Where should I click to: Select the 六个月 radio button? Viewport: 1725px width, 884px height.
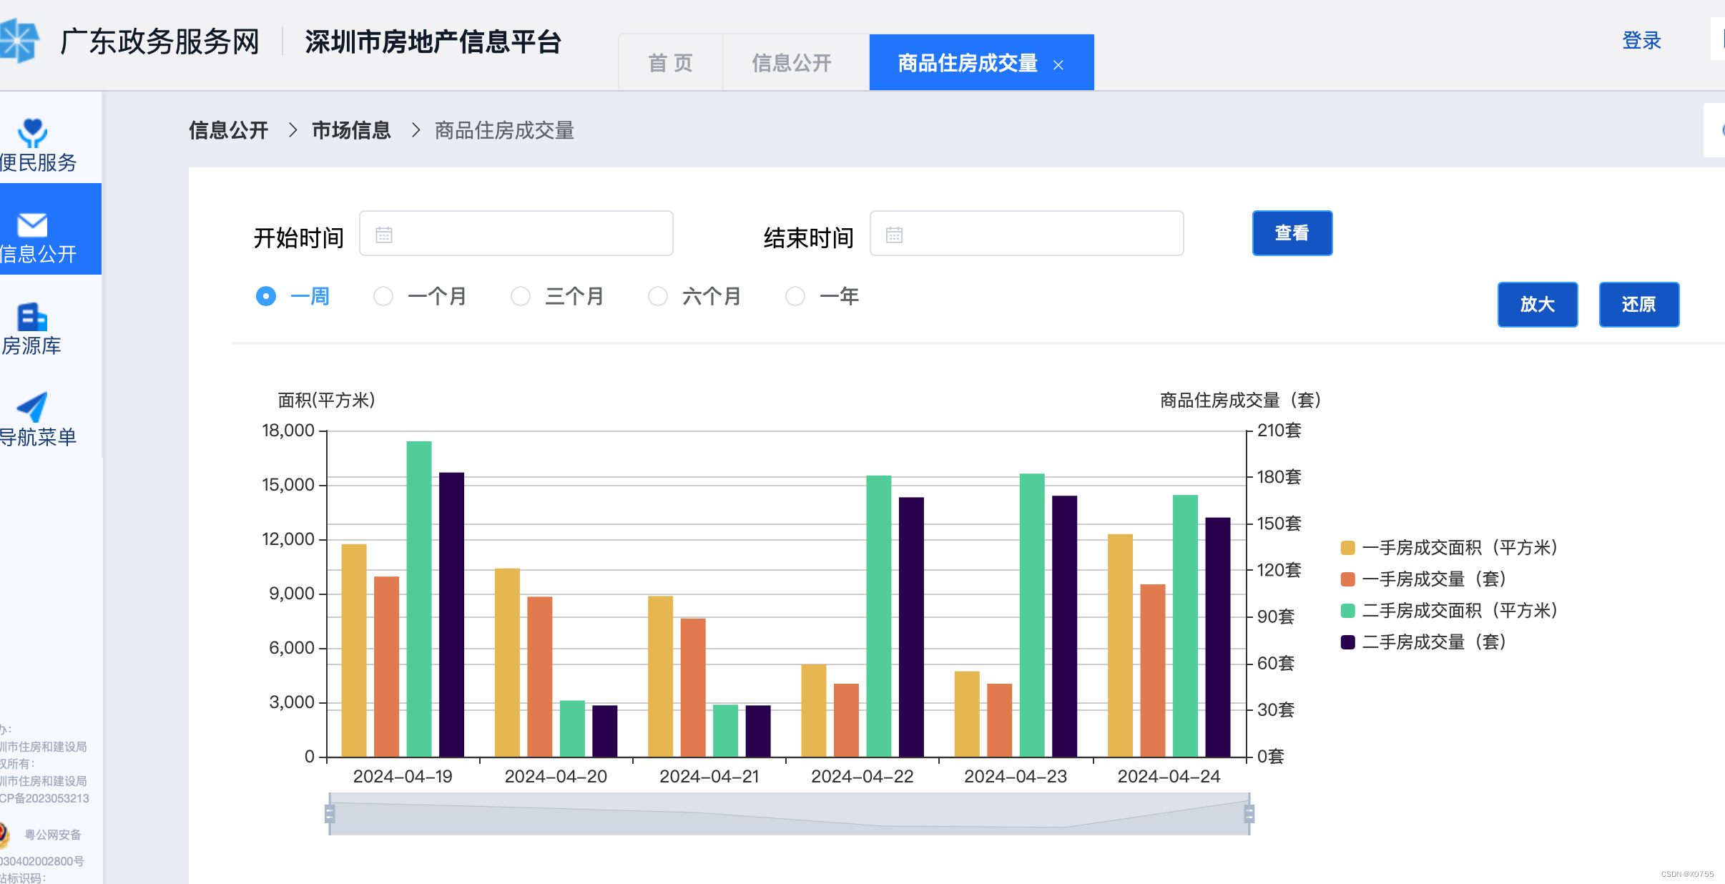[658, 296]
